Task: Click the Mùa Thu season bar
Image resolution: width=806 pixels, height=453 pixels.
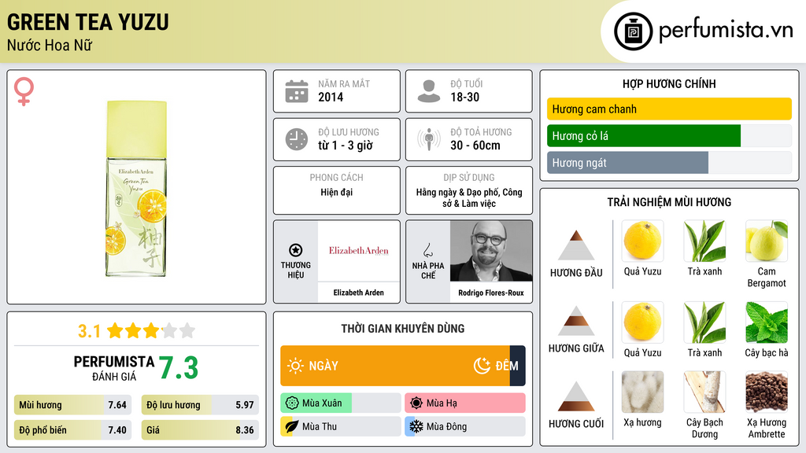Action: coord(341,426)
